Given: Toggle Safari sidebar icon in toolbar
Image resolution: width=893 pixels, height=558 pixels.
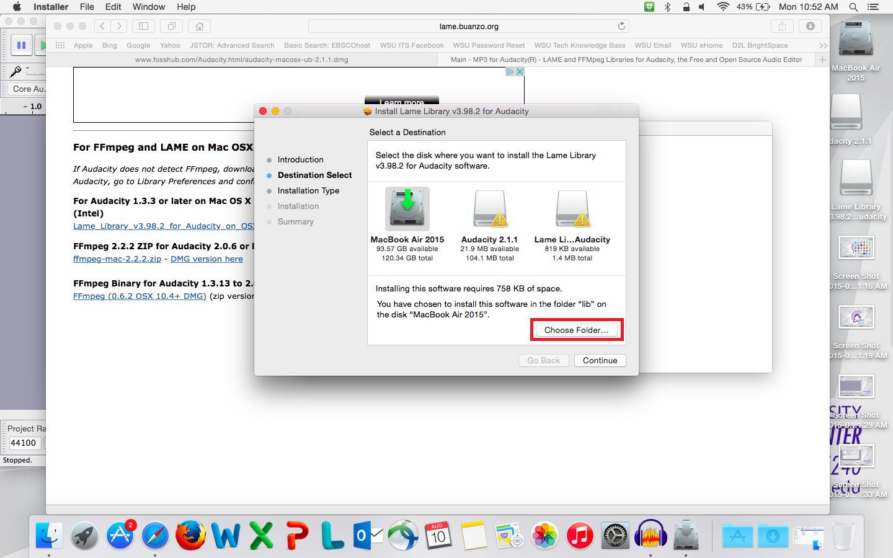Looking at the screenshot, I should (143, 26).
